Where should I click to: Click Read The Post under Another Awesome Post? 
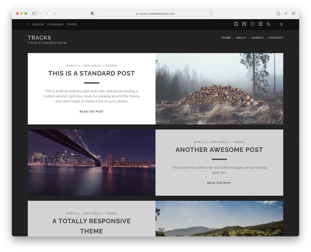(219, 183)
